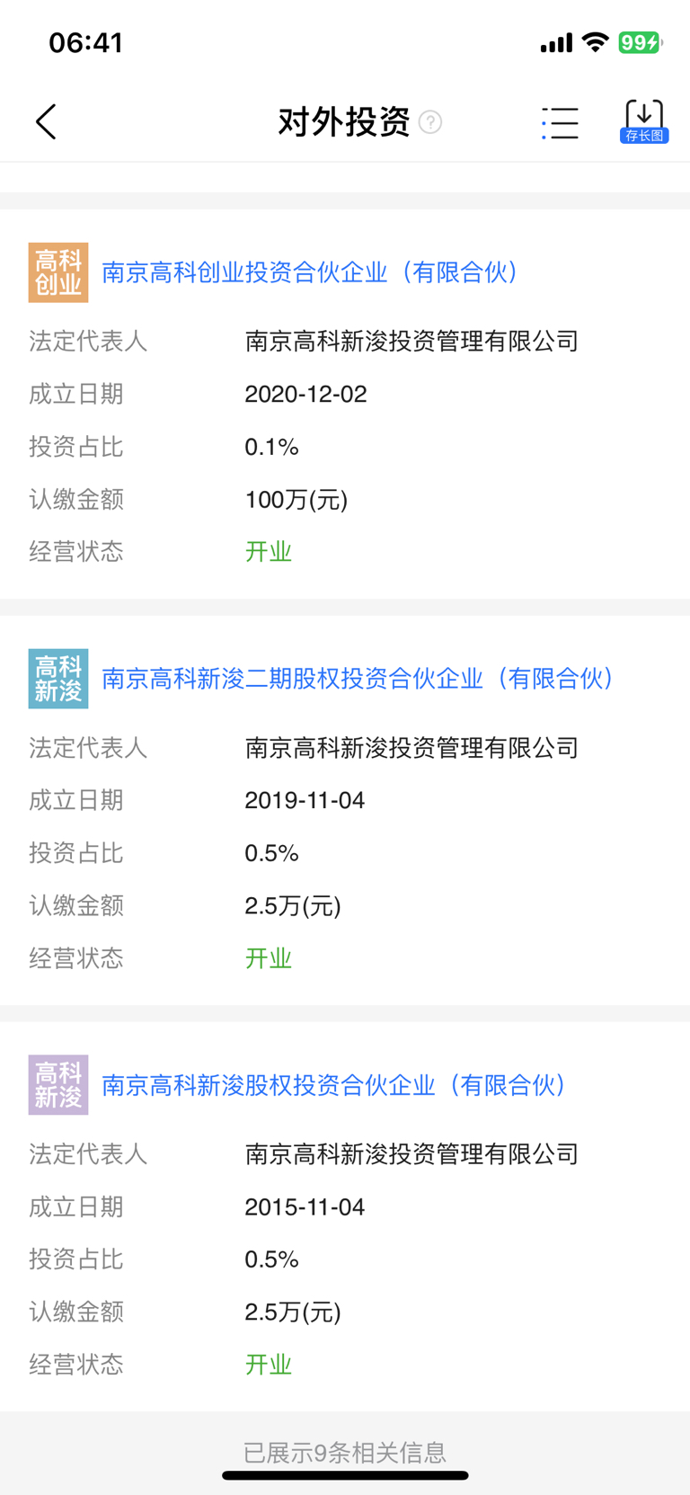Tap the 100万(元) subscribed amount
The image size is (690, 1495).
[x=296, y=500]
